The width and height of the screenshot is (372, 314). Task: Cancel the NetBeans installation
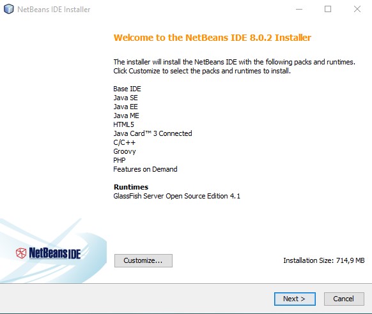[344, 299]
